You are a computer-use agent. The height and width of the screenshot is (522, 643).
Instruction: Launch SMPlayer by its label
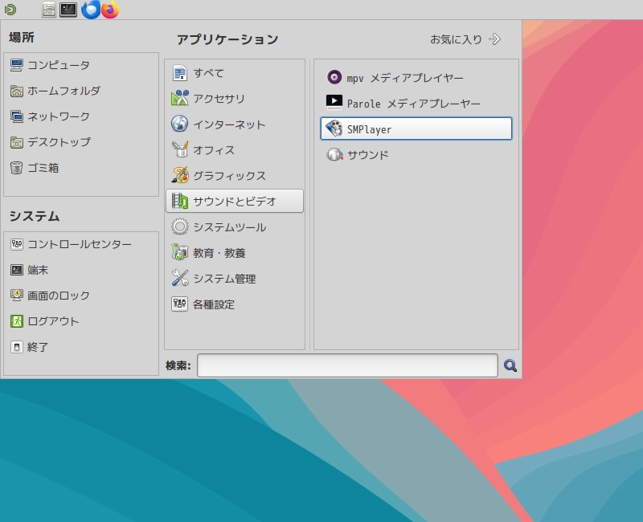pyautogui.click(x=369, y=129)
